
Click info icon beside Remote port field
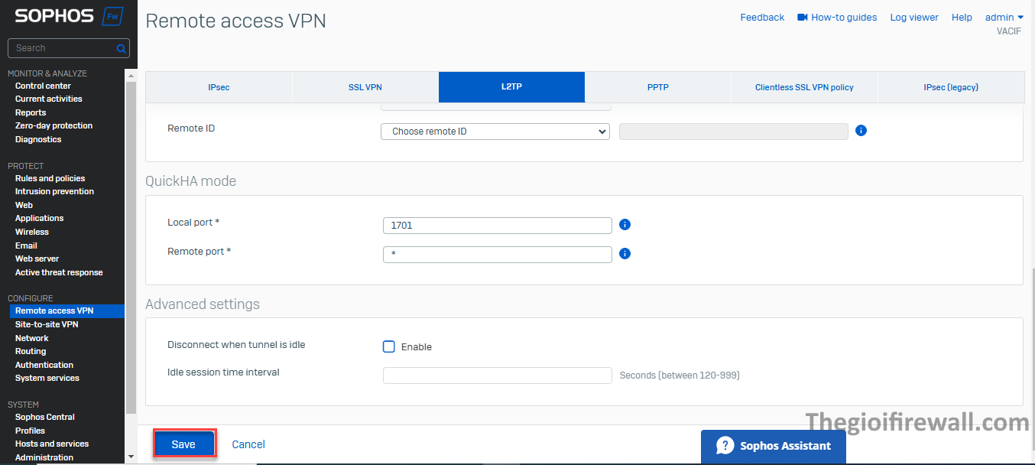click(x=625, y=253)
